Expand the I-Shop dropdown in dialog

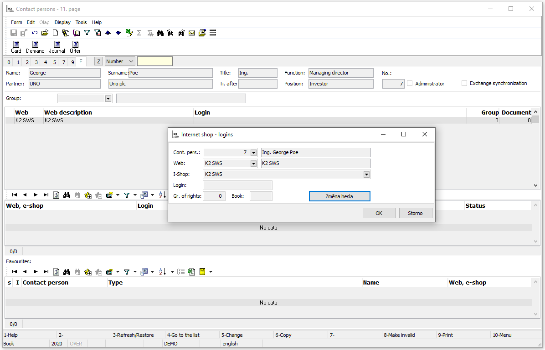(366, 175)
